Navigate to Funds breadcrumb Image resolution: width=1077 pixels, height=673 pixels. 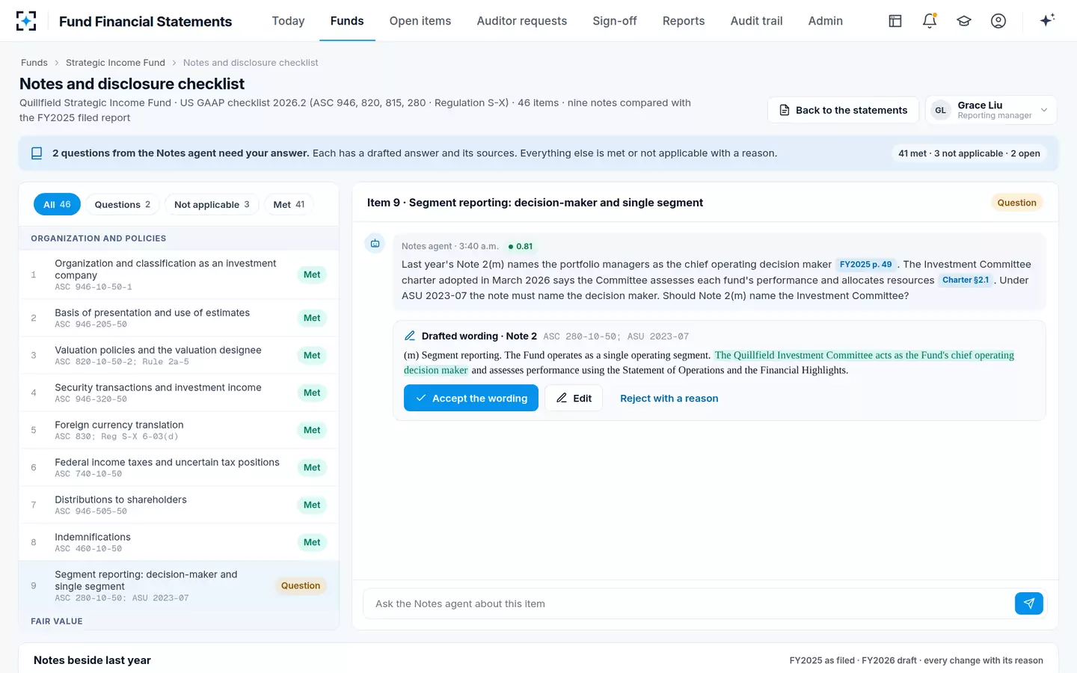34,63
